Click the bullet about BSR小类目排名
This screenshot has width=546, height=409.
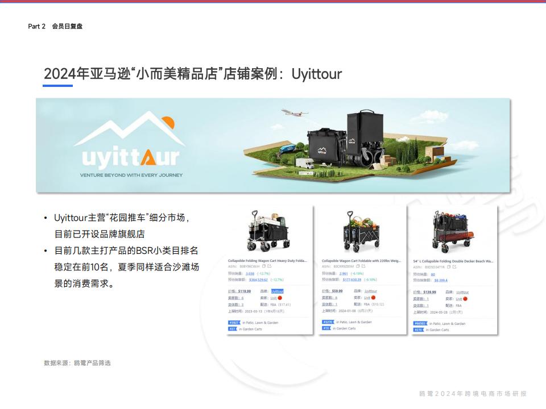click(x=127, y=267)
